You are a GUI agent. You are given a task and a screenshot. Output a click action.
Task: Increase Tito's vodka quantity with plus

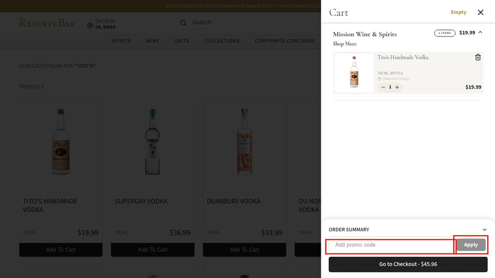[397, 87]
